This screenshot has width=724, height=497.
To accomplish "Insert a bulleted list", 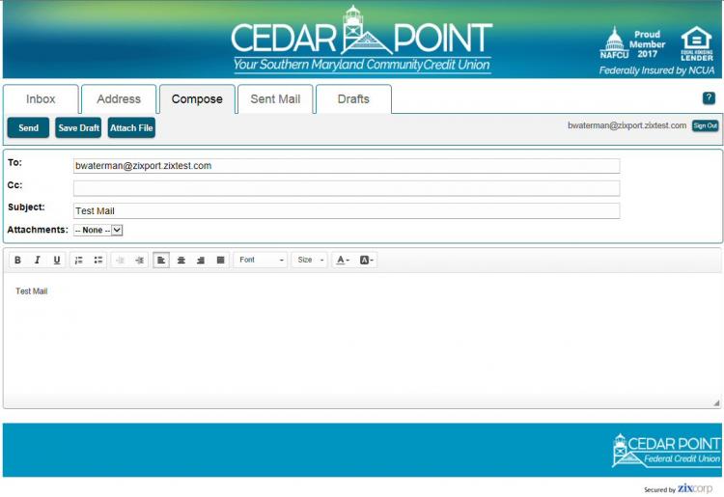I will tap(98, 261).
